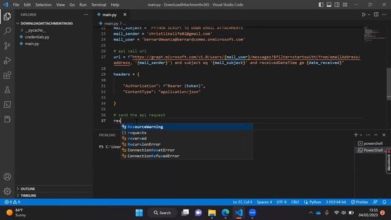Run Python file with play button
The height and width of the screenshot is (220, 391).
tap(364, 15)
